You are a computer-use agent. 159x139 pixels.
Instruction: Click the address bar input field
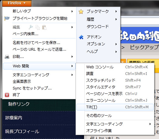point(140,21)
